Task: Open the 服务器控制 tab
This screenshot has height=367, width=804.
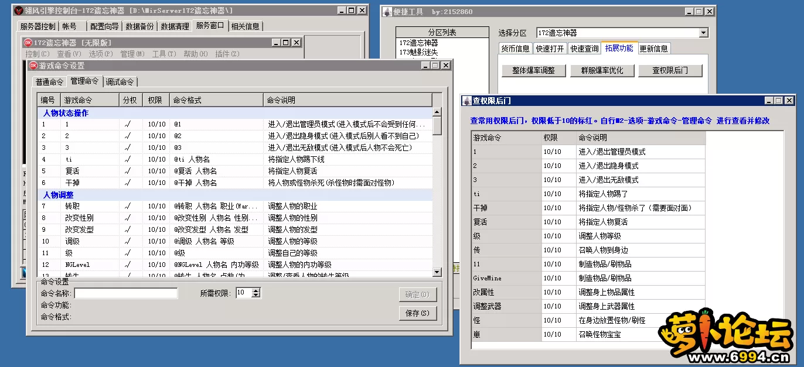Action: tap(38, 26)
